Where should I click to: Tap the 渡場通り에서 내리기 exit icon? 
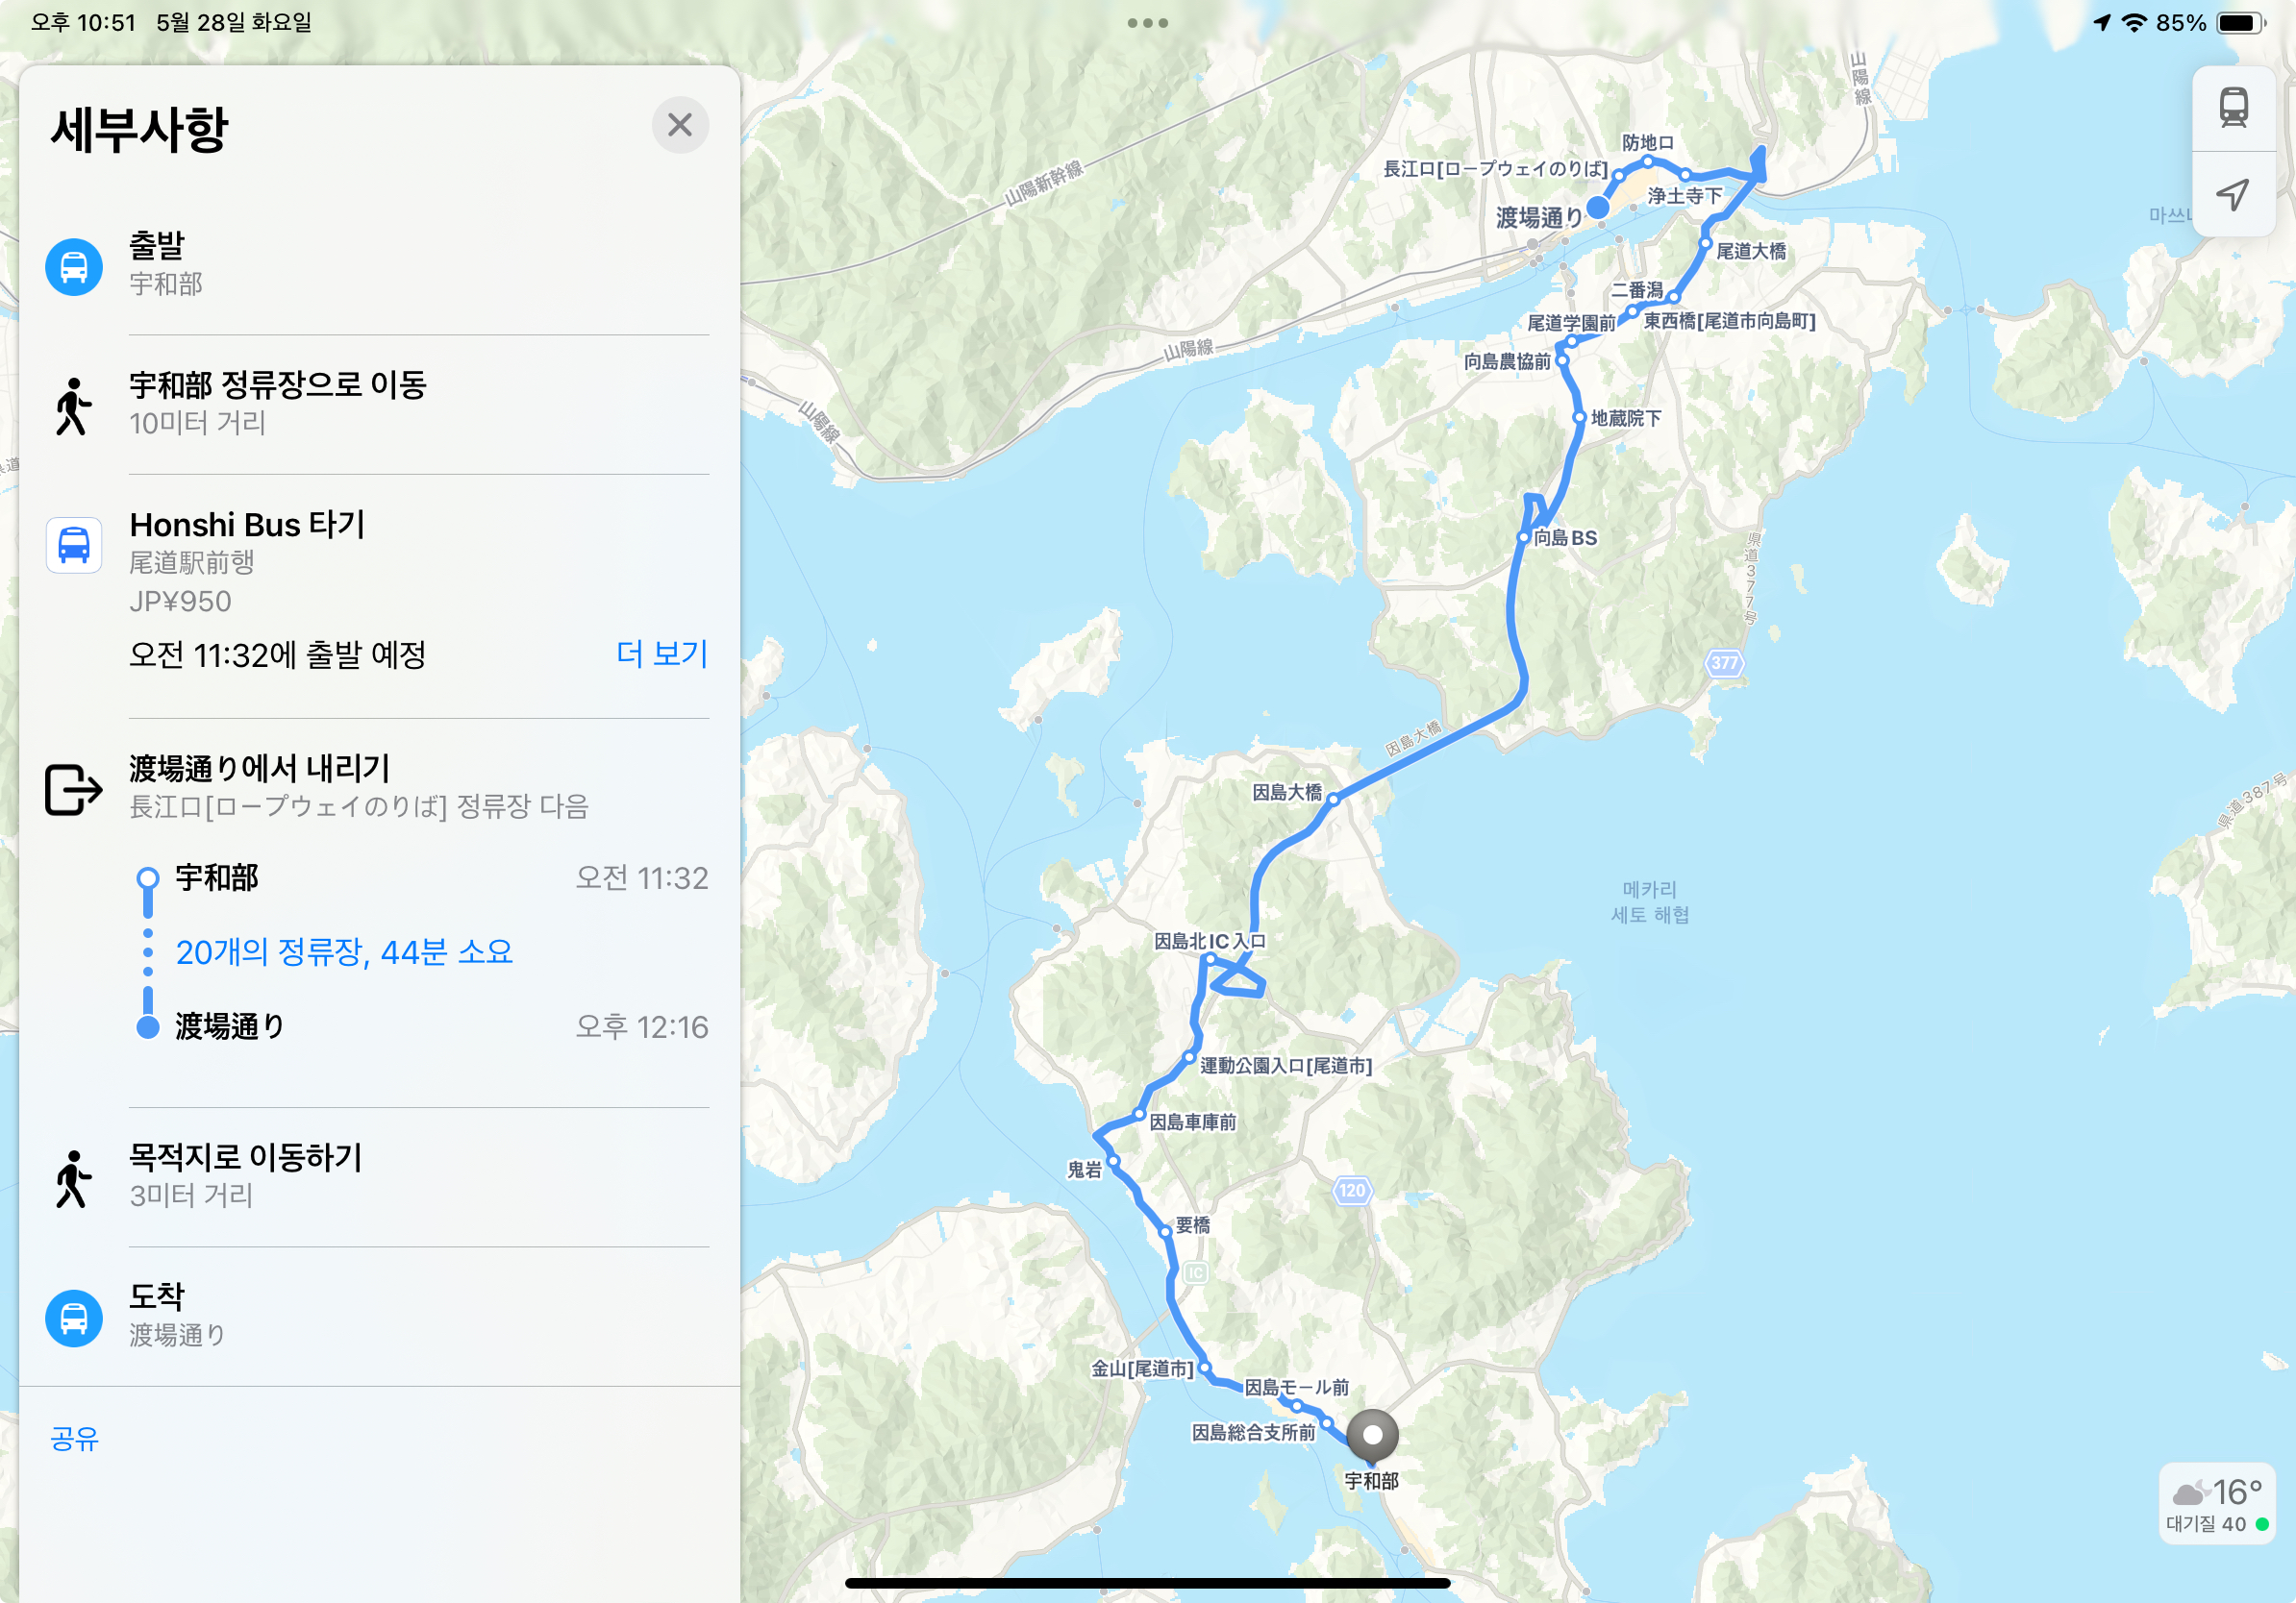click(74, 790)
